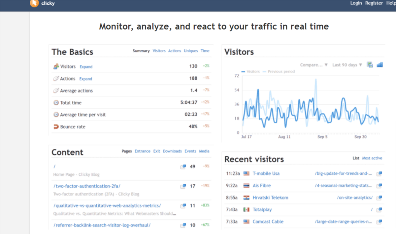Switch to the Entrance tab in Content
396x234 pixels.
click(x=143, y=151)
